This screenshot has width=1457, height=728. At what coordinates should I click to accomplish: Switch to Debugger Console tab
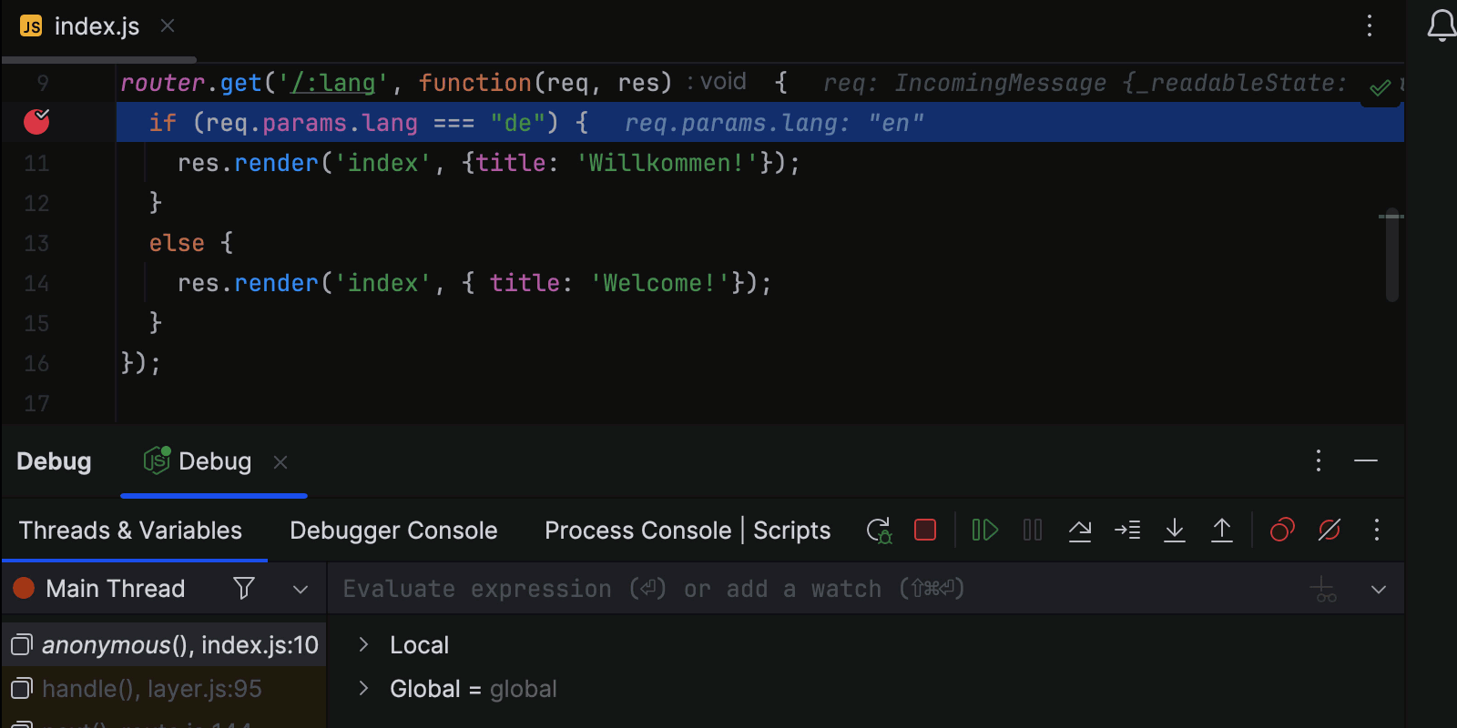click(x=393, y=531)
